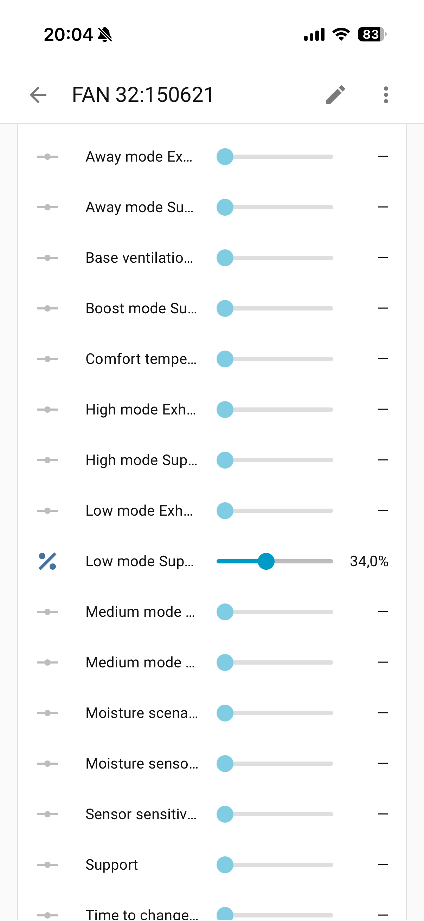This screenshot has width=424, height=921.
Task: Open the edit pencil icon
Action: coord(335,95)
